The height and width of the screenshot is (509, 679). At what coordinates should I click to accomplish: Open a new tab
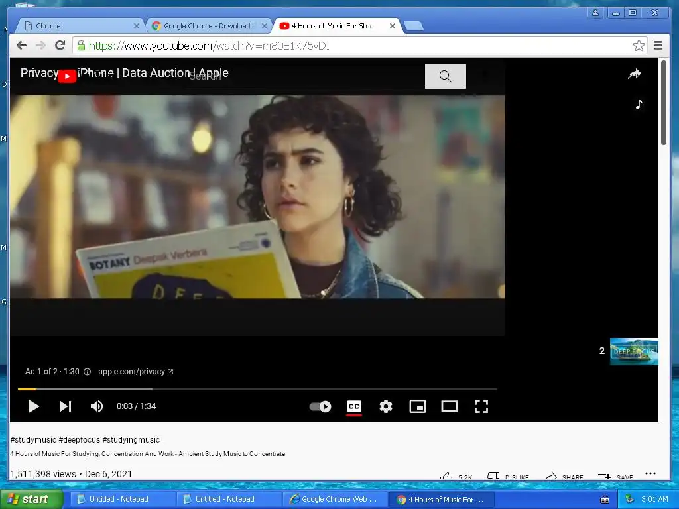point(414,27)
